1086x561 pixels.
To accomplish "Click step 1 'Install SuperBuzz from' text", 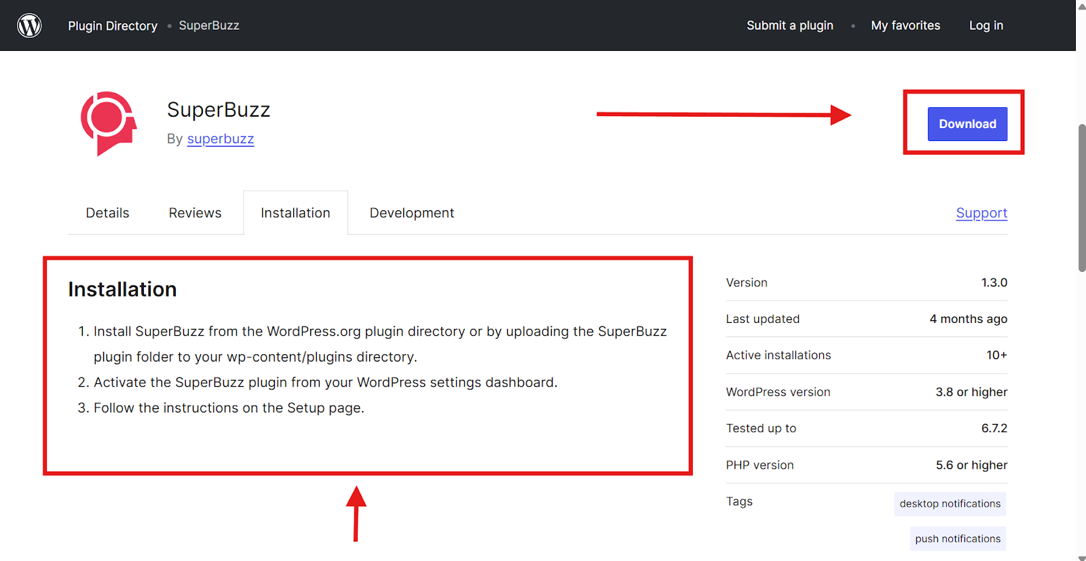I will point(380,344).
